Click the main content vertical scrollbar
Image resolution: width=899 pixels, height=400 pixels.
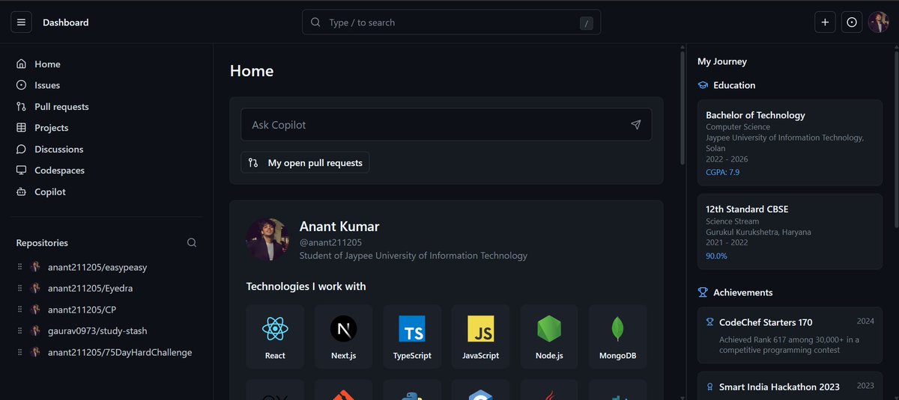tap(682, 108)
